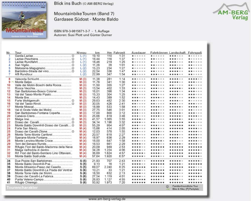Click the Fahrzeit column header
Viewport: 251px width, 201px height.
[x=119, y=53]
